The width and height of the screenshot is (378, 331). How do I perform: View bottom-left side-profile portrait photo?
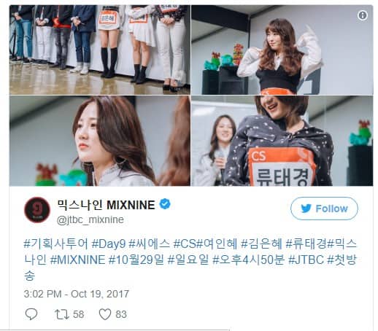click(100, 141)
